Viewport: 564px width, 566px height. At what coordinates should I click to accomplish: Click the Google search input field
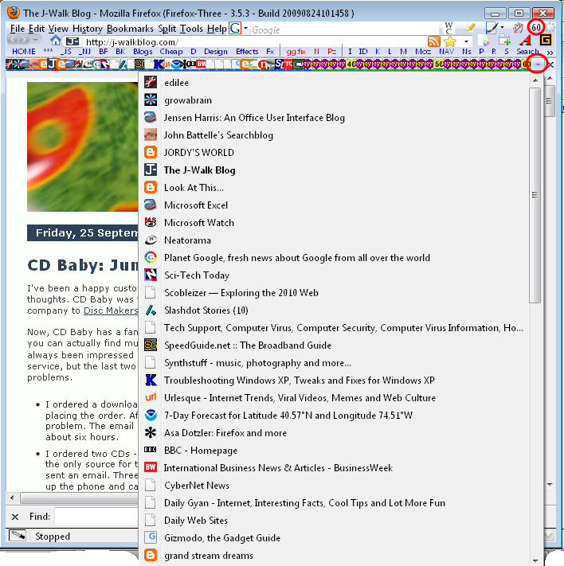pyautogui.click(x=345, y=29)
